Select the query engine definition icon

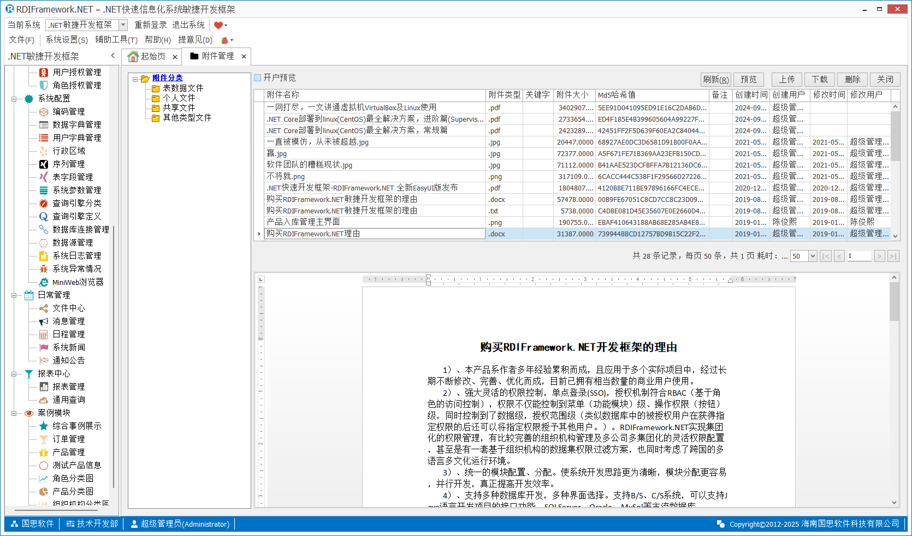pyautogui.click(x=44, y=216)
